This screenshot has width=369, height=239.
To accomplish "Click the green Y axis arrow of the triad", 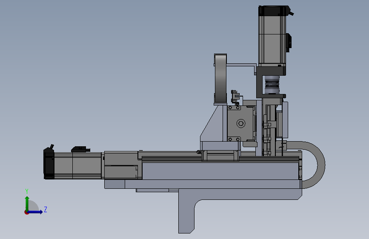I will coord(27,203).
